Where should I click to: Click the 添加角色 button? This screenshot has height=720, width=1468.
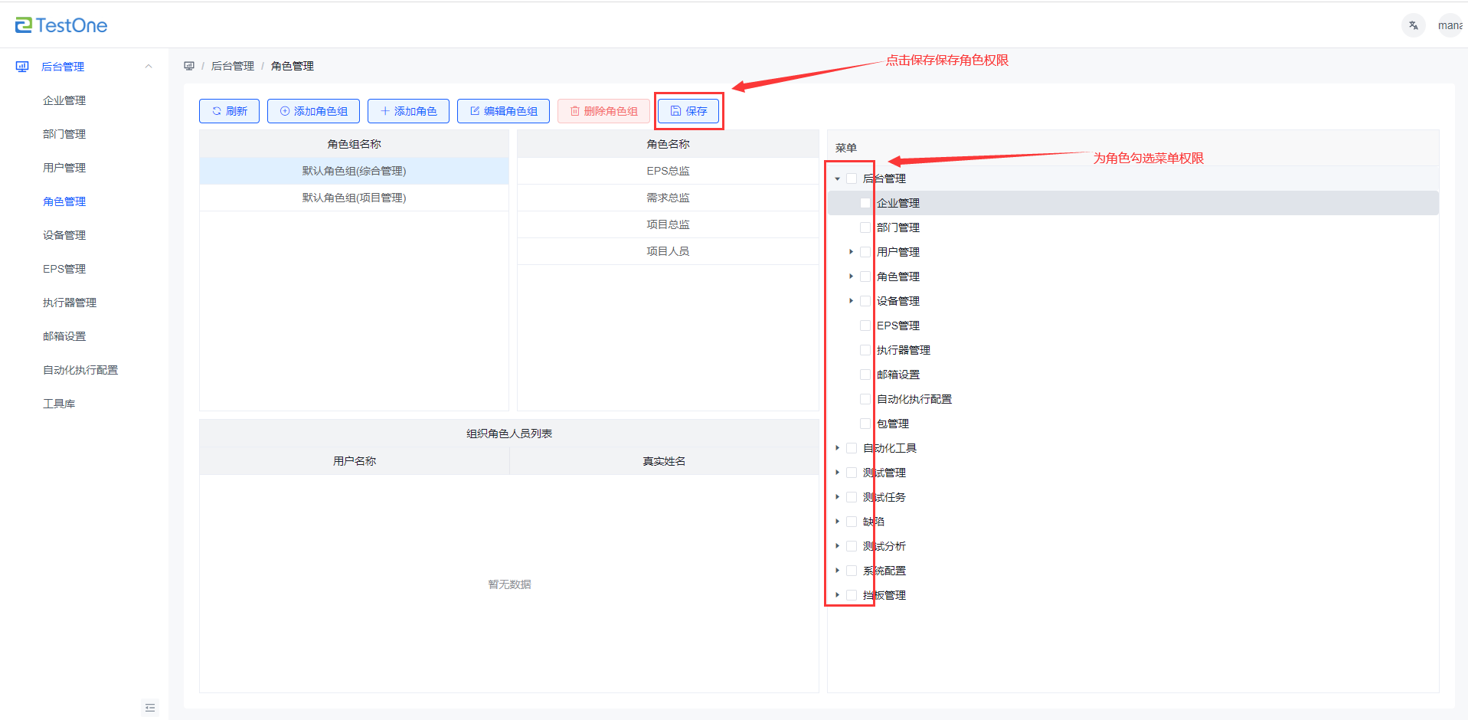[x=408, y=111]
